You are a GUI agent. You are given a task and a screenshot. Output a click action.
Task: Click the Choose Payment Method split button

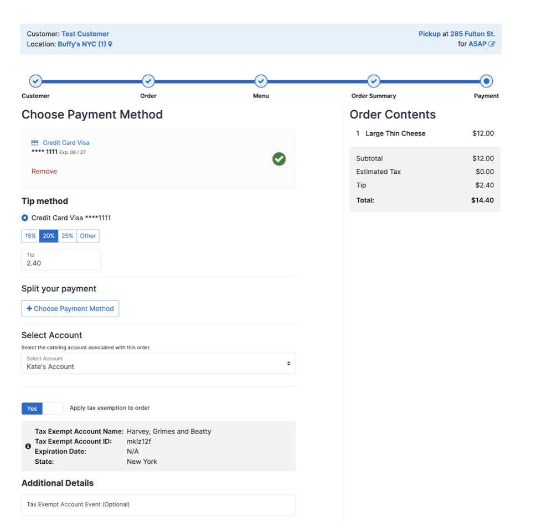[x=70, y=309]
